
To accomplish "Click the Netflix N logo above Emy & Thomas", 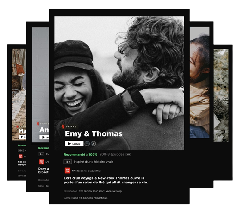I will pos(63,126).
